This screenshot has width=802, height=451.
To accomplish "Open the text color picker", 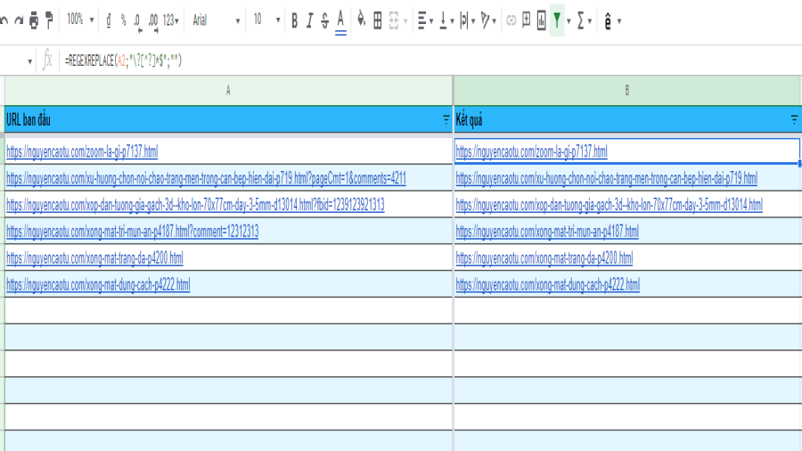I will point(340,21).
